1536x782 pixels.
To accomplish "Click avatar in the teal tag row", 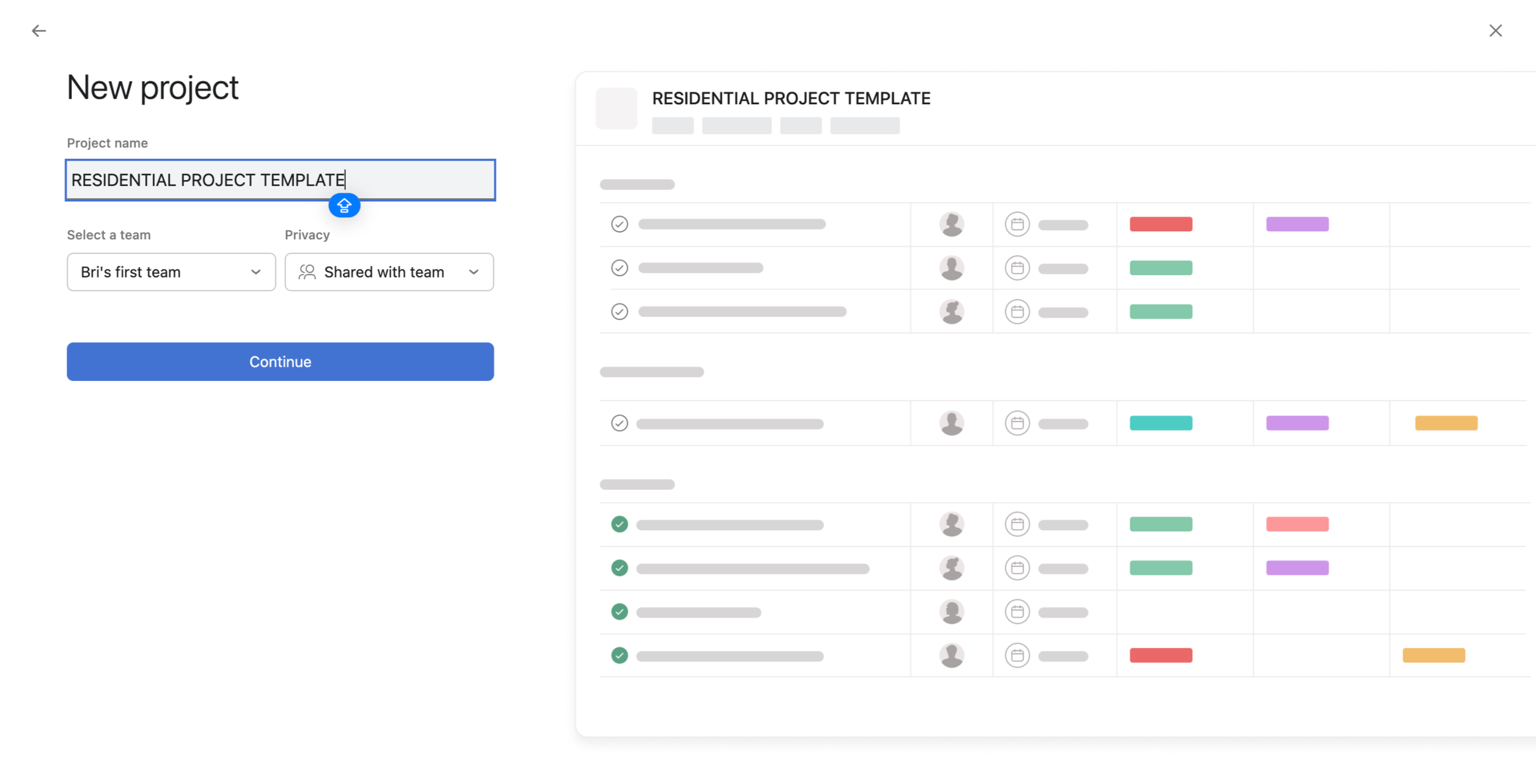I will (951, 423).
